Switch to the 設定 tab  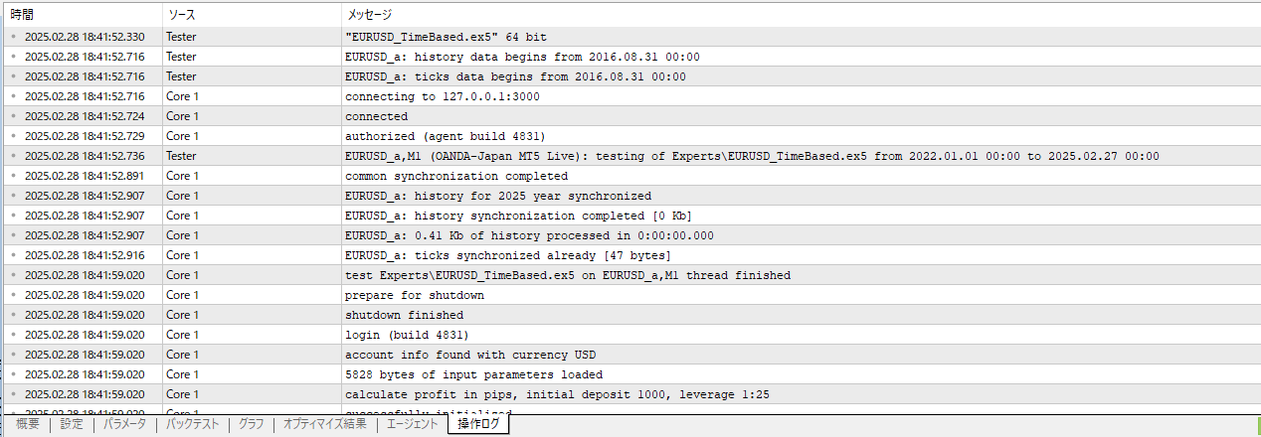click(72, 424)
